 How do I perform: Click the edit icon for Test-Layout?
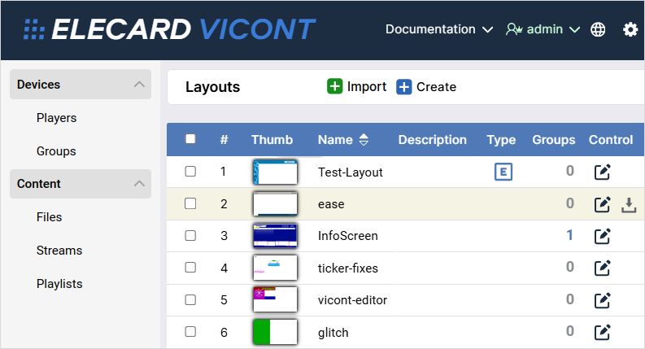tap(601, 172)
